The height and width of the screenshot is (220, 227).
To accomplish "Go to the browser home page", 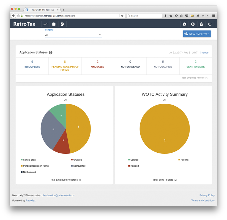I will point(171,16).
